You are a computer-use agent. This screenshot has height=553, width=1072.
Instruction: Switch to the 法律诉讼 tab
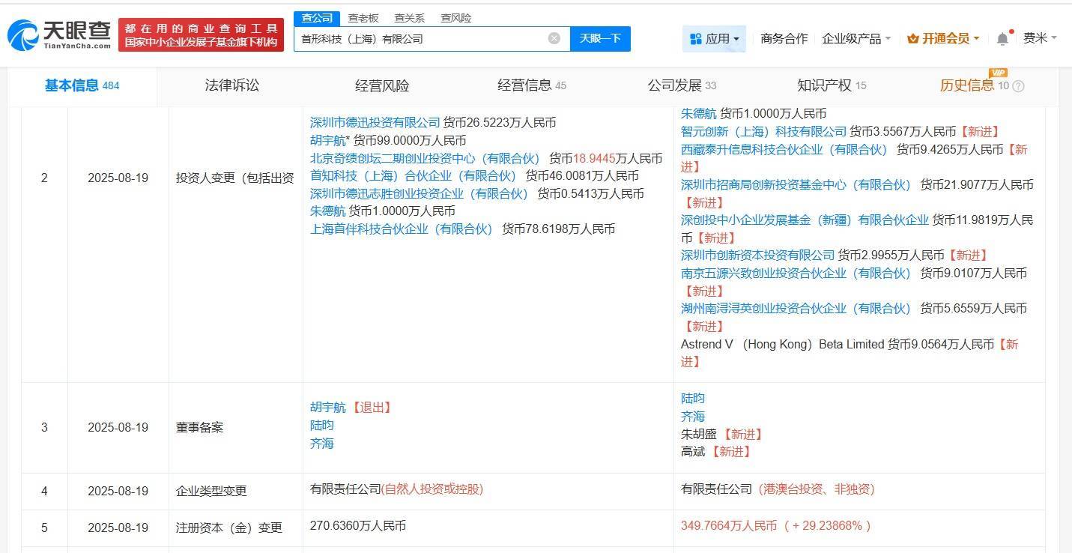click(x=232, y=85)
